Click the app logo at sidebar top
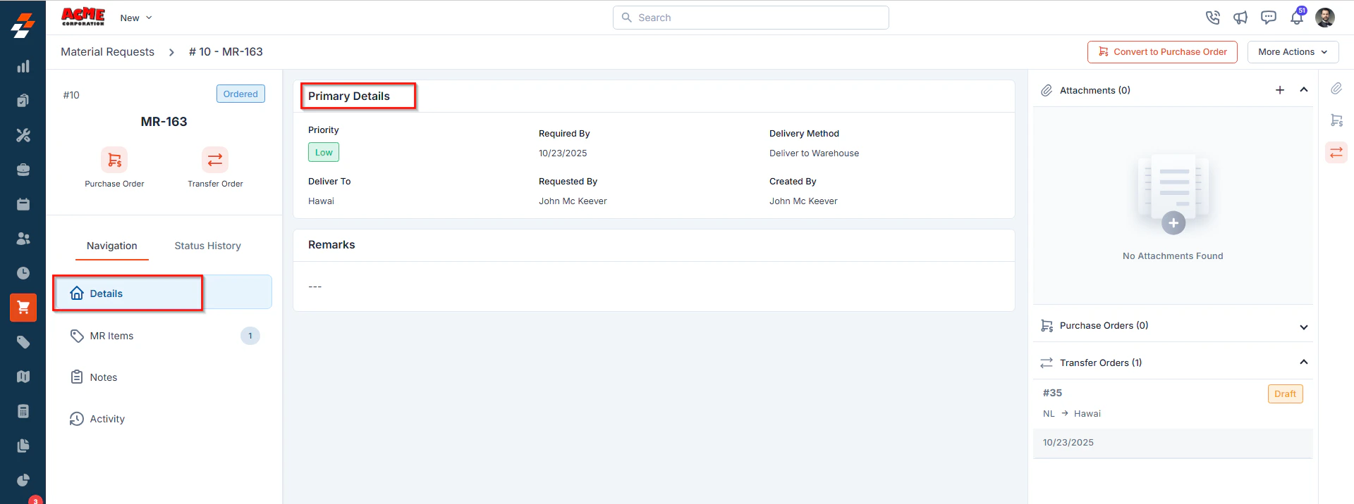Image resolution: width=1354 pixels, height=504 pixels. (x=23, y=25)
